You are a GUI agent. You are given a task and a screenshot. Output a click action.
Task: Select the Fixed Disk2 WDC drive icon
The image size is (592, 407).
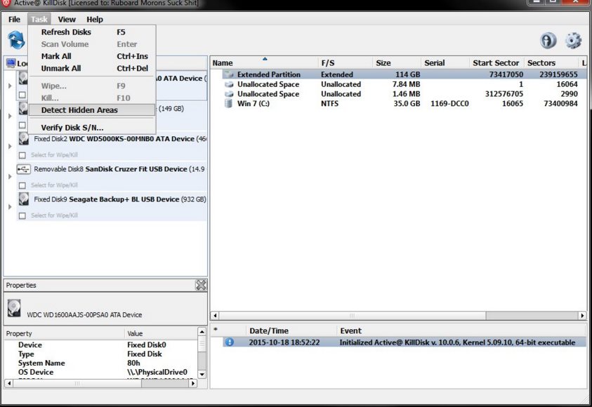tap(24, 139)
